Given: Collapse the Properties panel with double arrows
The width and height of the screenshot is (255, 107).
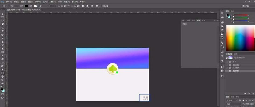Looking at the screenshot, I should click(x=214, y=20).
